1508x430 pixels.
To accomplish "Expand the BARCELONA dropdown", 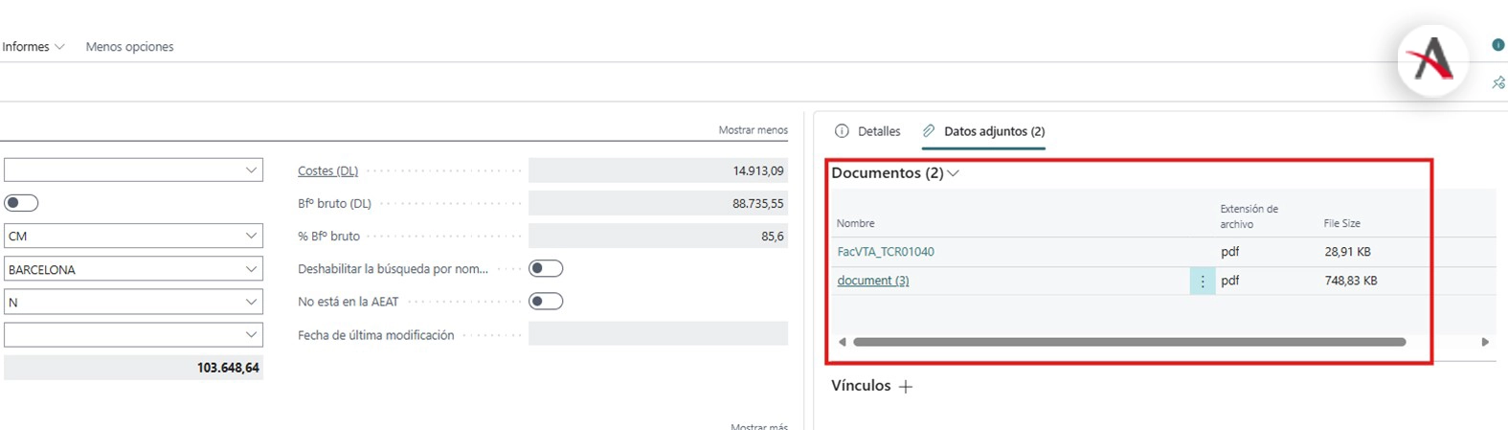I will click(133, 269).
